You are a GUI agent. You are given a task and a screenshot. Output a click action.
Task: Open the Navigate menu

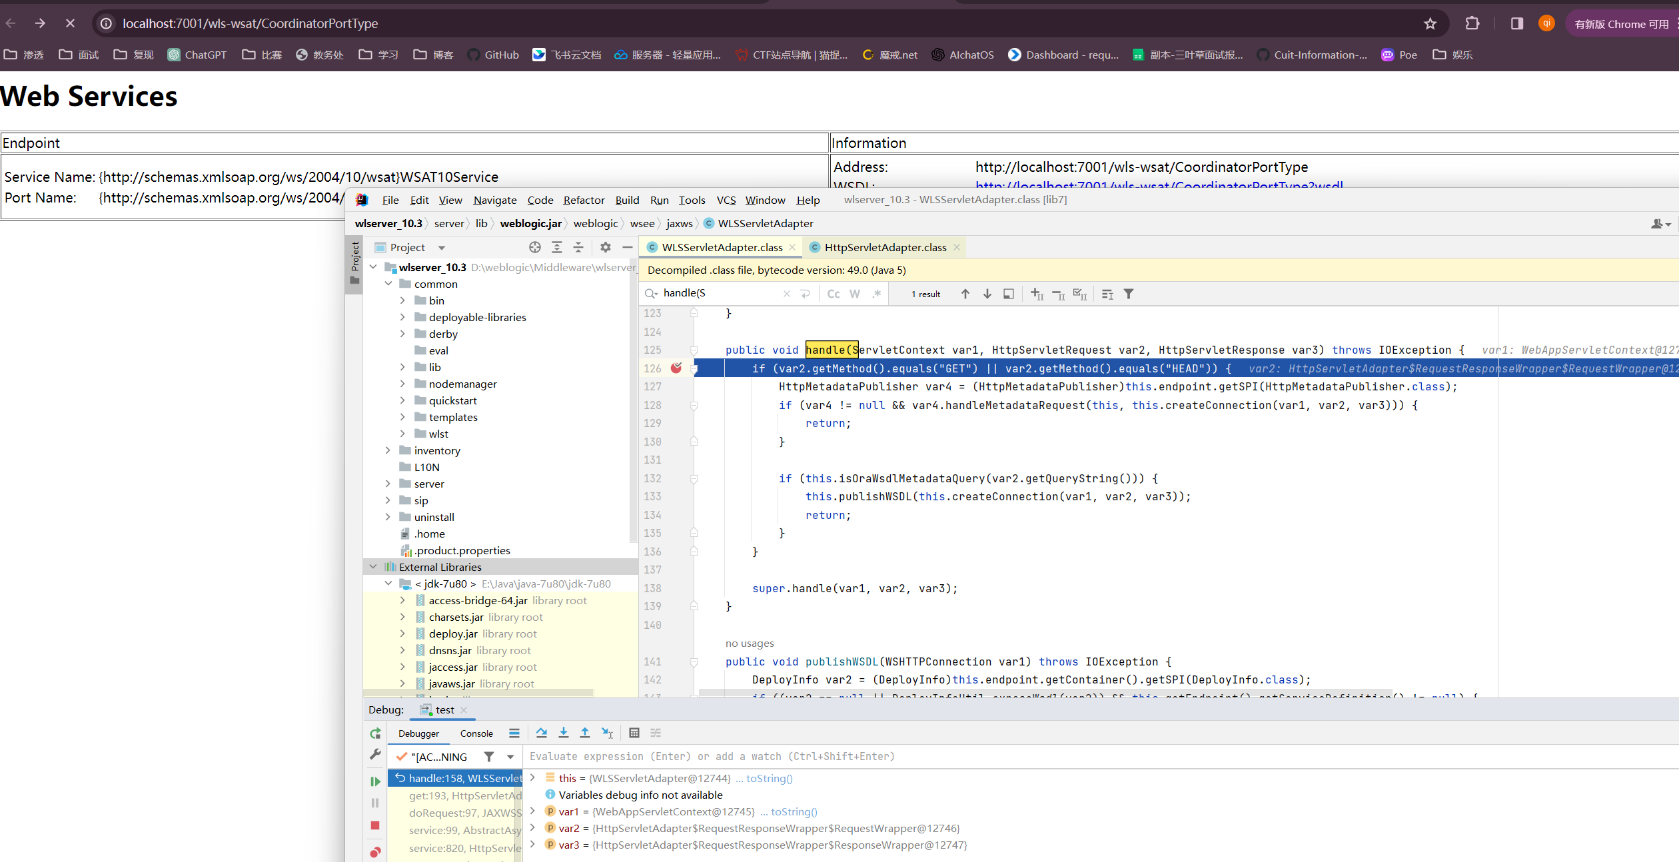(495, 200)
